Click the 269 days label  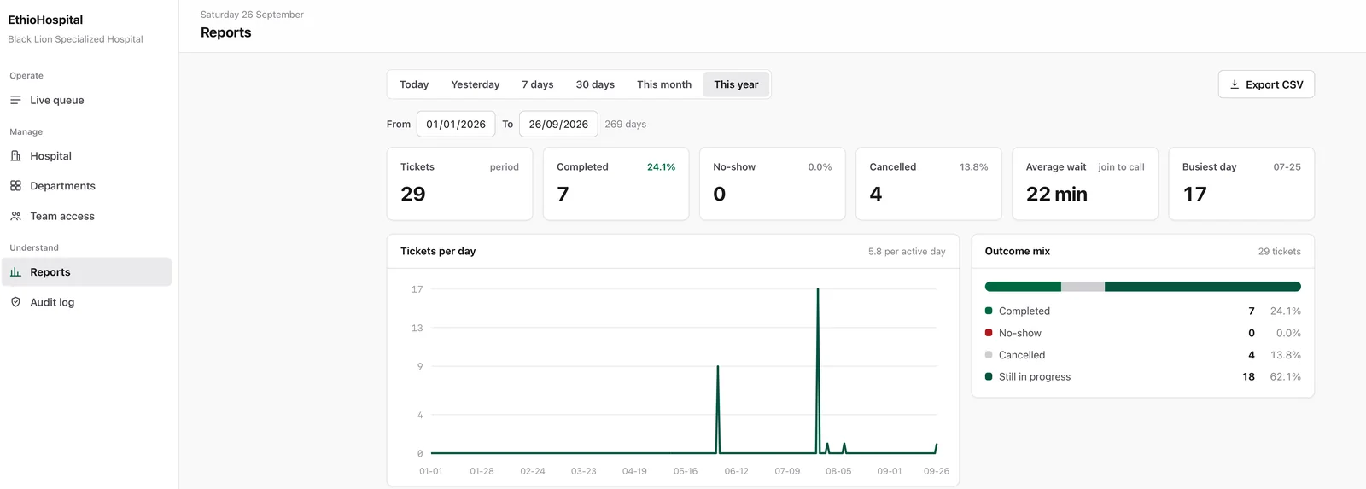point(625,124)
